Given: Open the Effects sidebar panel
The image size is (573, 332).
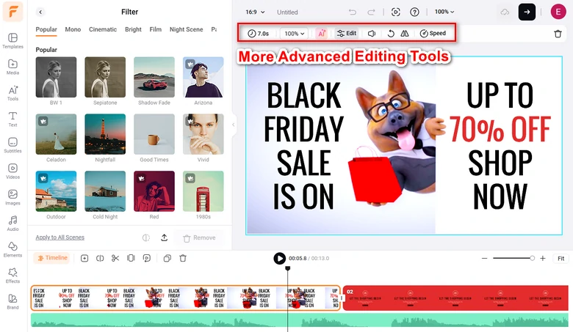Looking at the screenshot, I should pos(12,276).
